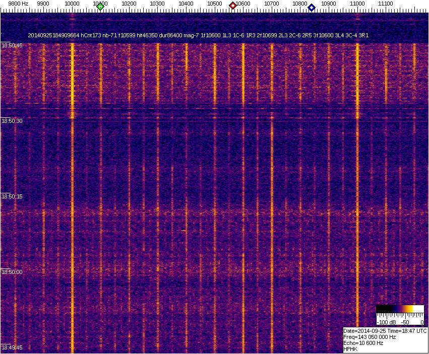Click the 18:49:45 time label
The height and width of the screenshot is (354, 429).
(x=11, y=347)
